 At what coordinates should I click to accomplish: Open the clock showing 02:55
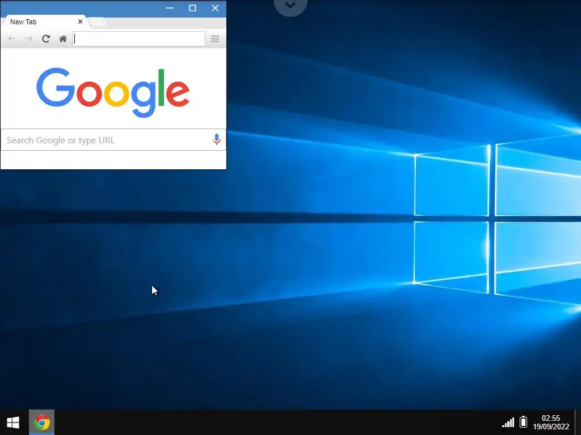[551, 423]
